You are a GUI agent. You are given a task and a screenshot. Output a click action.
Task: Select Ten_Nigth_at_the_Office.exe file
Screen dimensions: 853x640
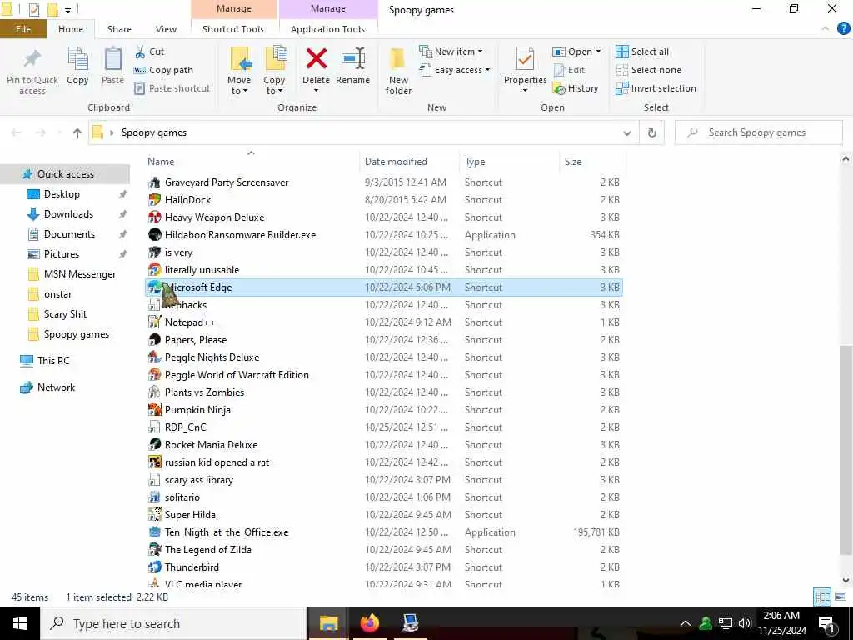coord(383,532)
